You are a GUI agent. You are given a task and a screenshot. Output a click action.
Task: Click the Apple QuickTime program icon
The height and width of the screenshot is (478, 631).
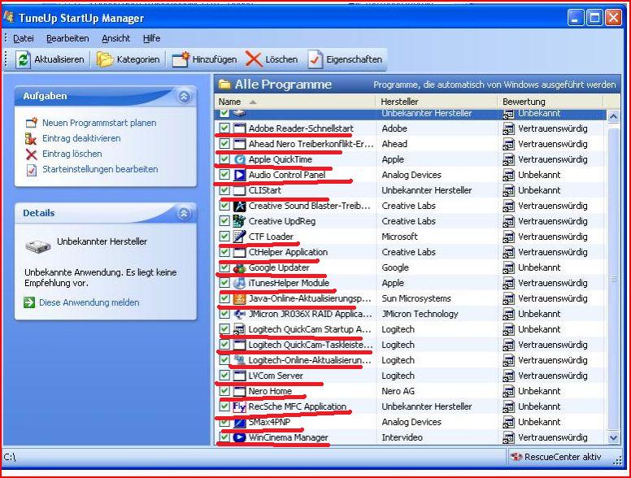[x=239, y=159]
